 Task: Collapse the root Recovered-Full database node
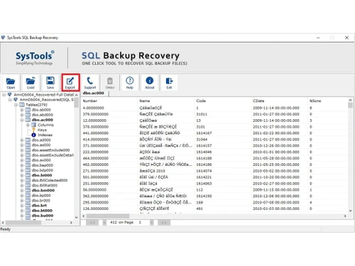click(4, 94)
